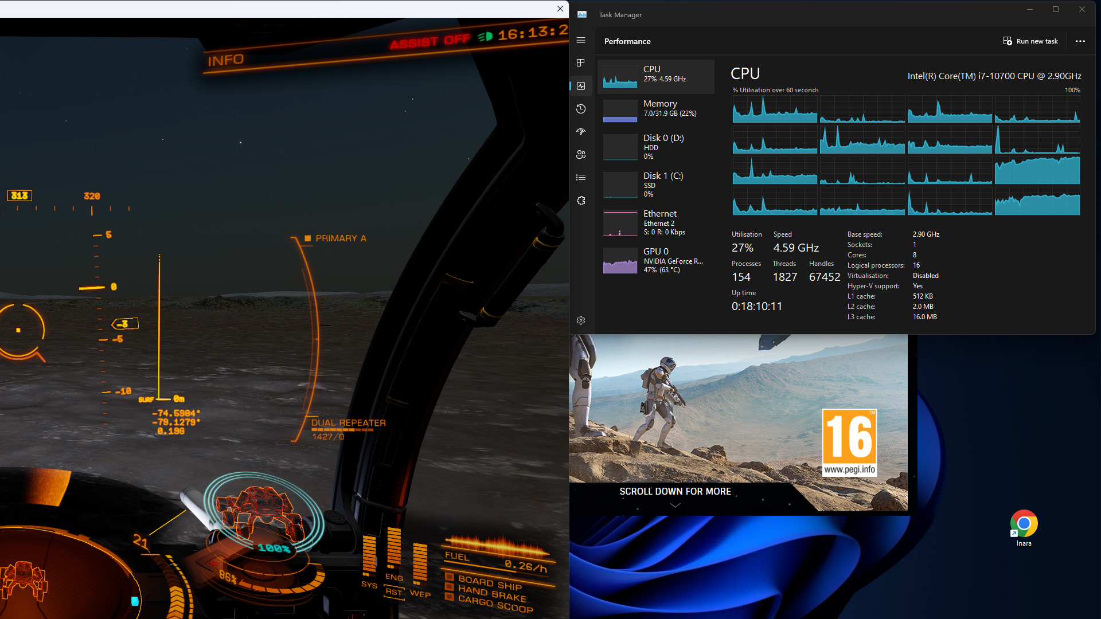Click the Logical processors value 16
The image size is (1101, 619).
click(916, 265)
